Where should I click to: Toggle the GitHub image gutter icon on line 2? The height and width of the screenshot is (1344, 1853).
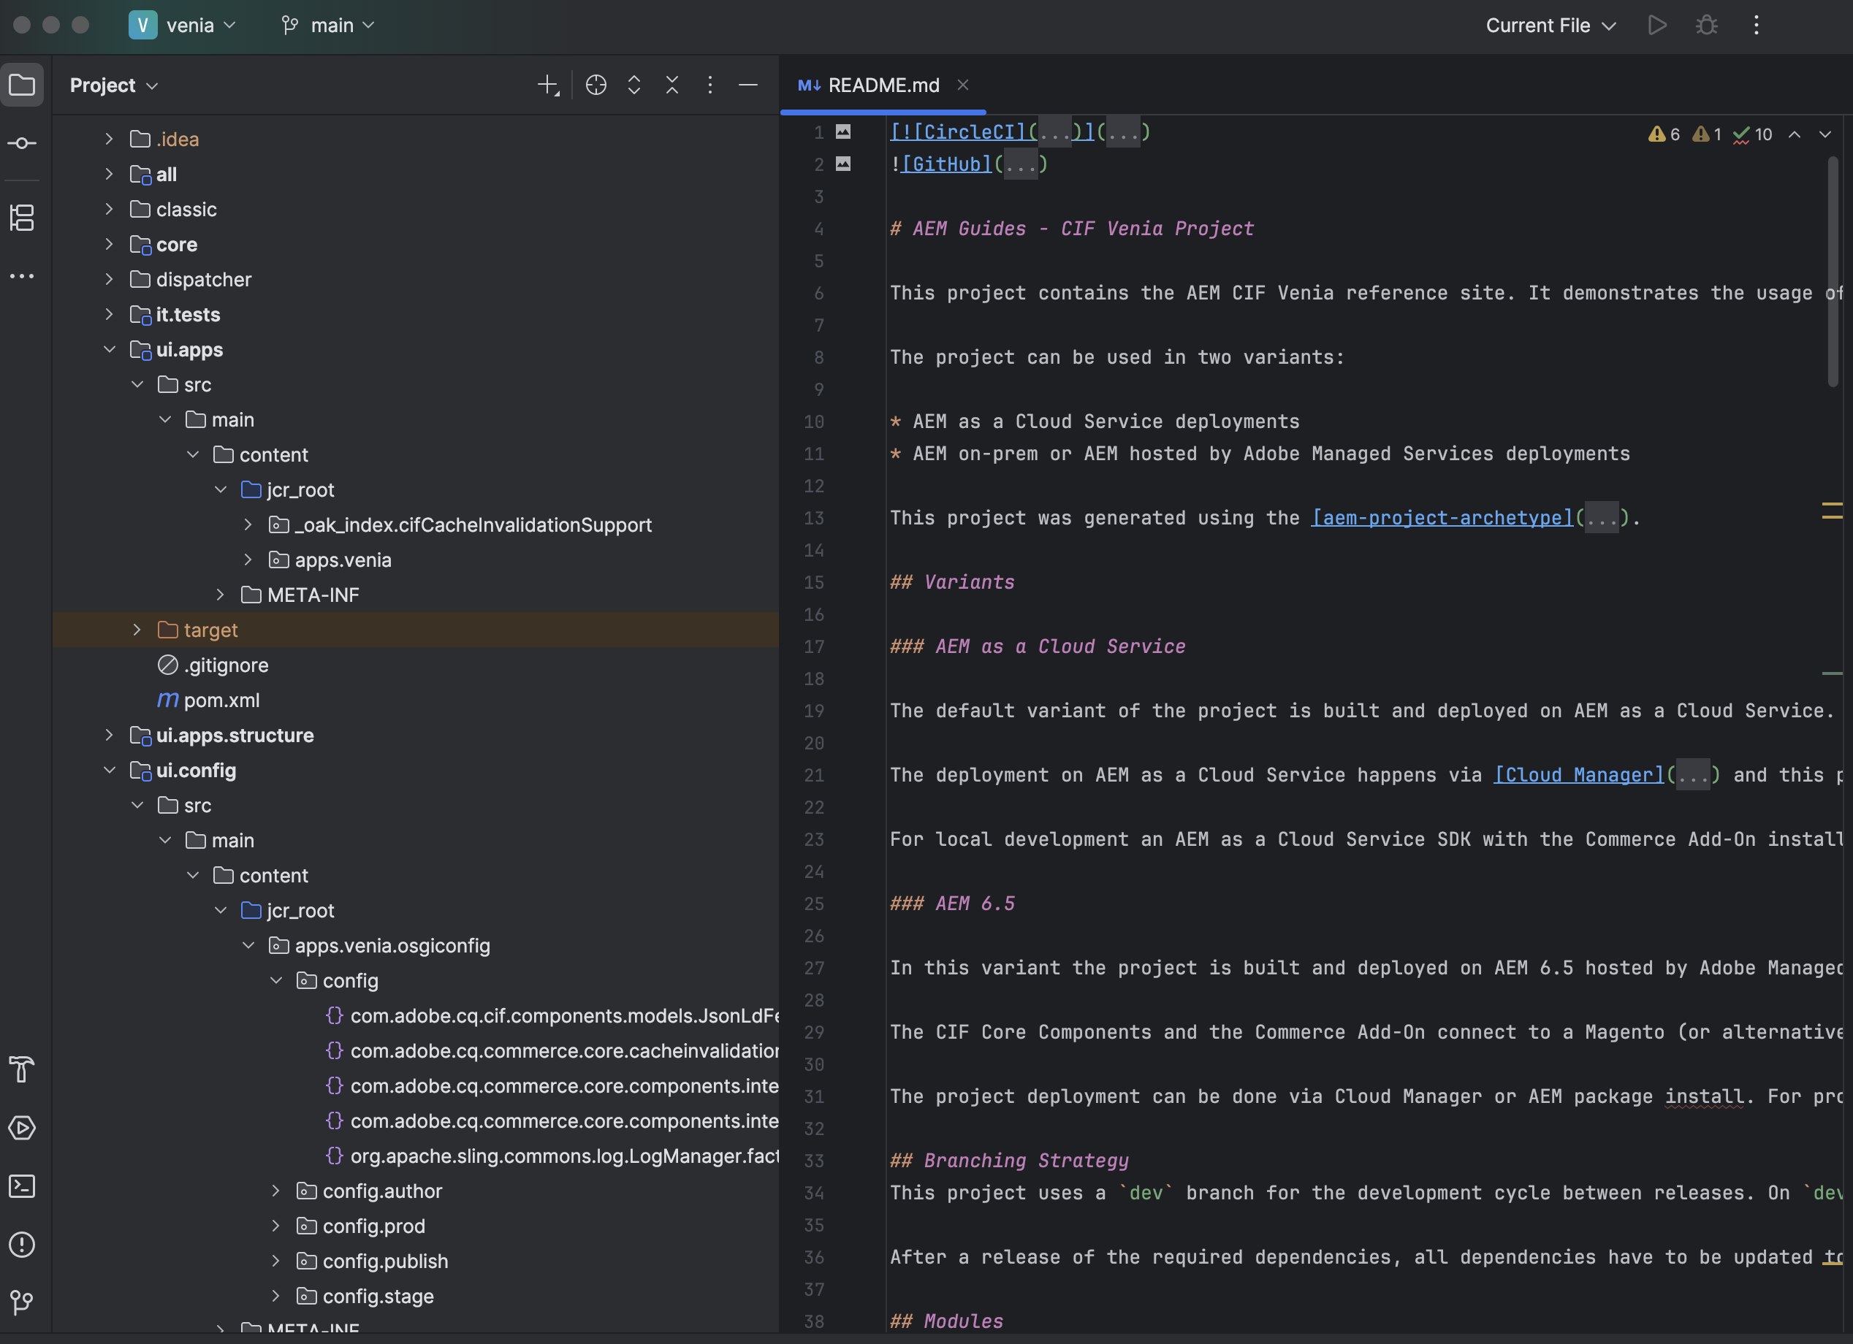843,164
